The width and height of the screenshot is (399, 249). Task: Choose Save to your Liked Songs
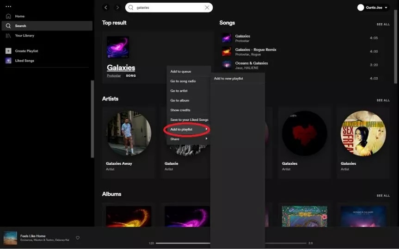pos(189,120)
